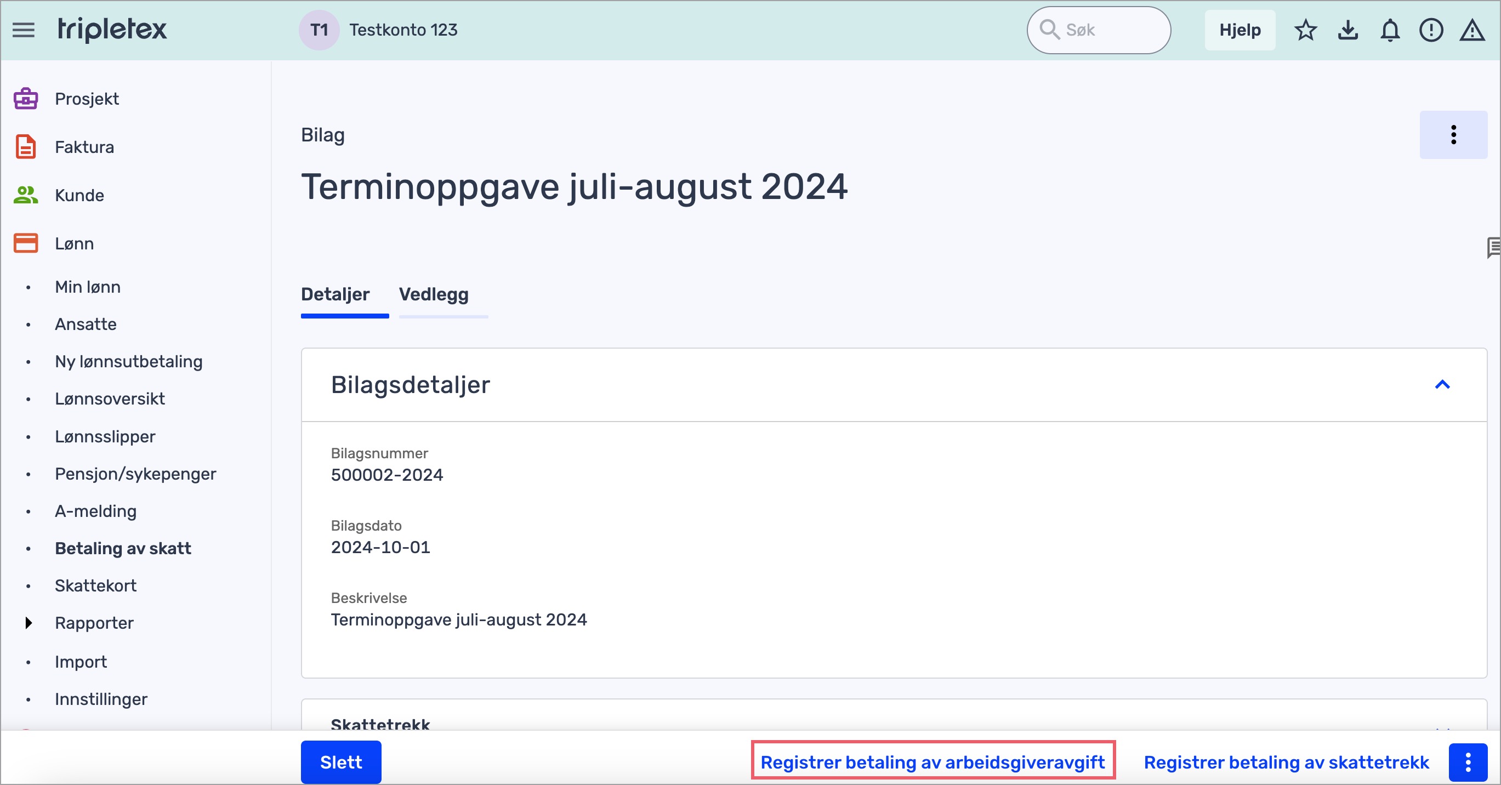
Task: Open Prosjekt briefcase icon in sidebar
Action: click(26, 99)
